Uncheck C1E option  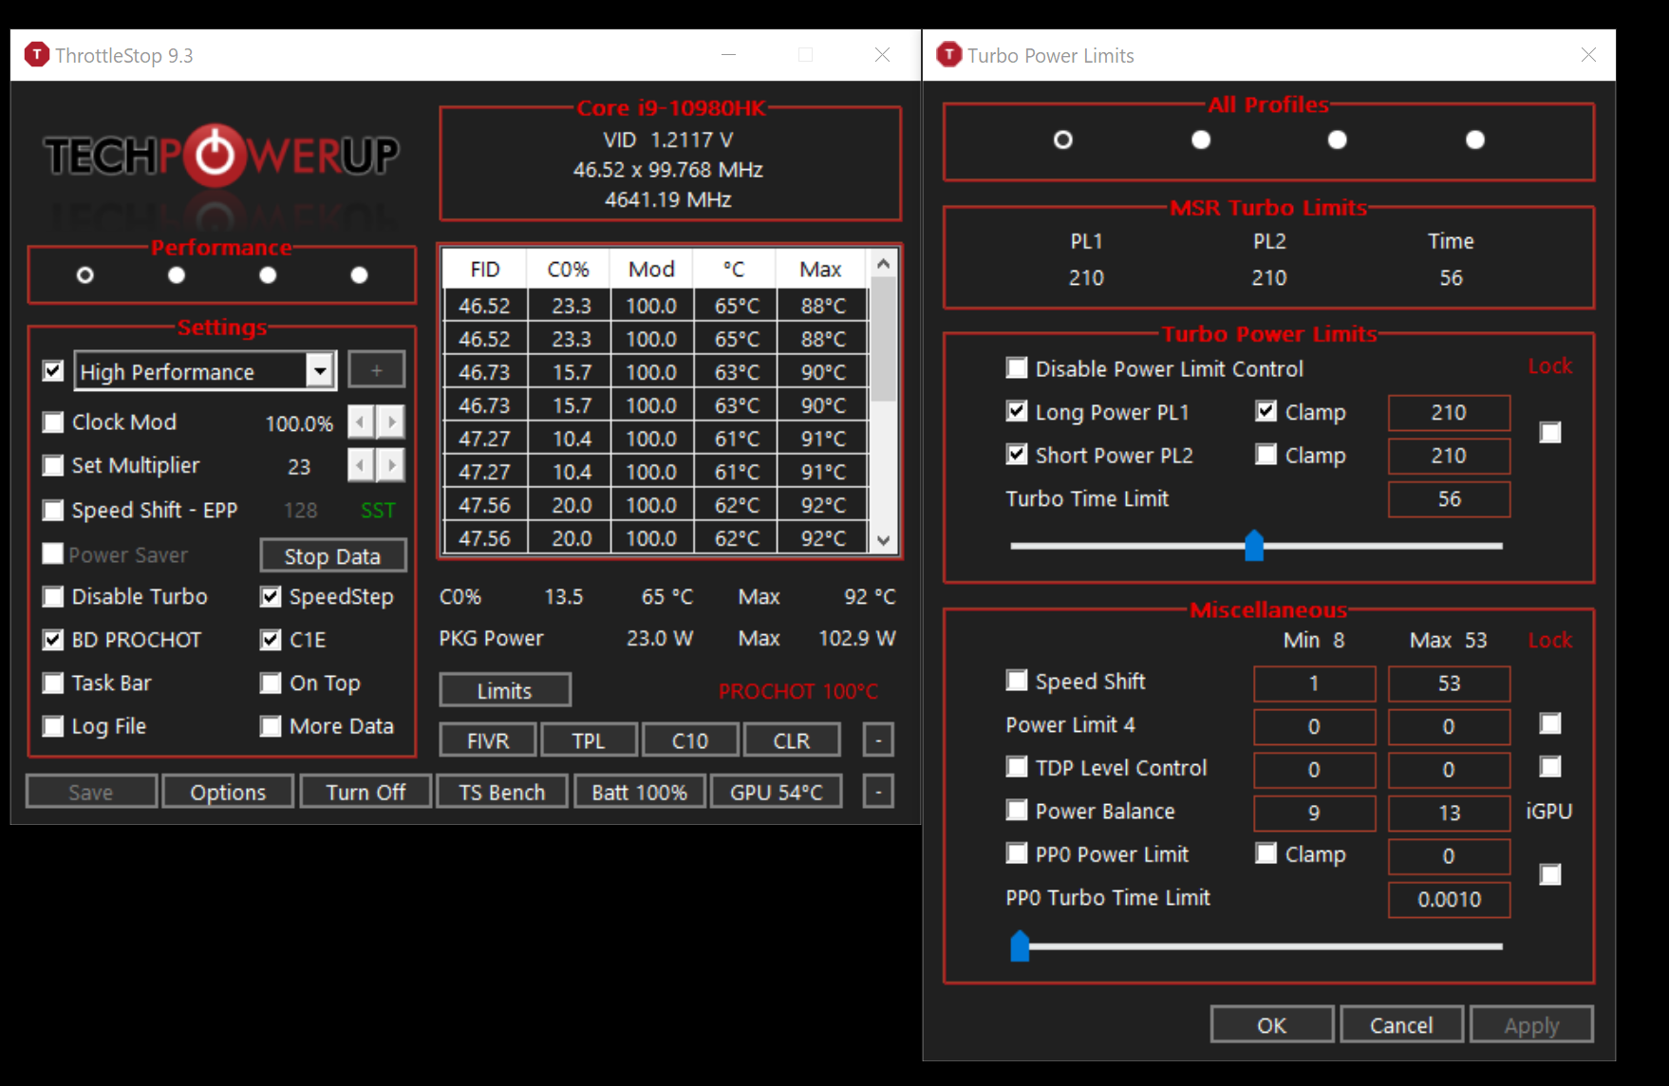pyautogui.click(x=271, y=640)
